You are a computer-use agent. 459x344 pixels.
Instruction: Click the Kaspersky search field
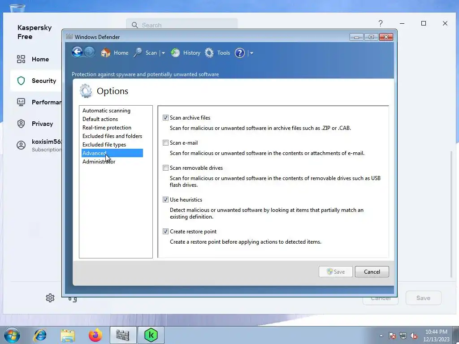182,25
